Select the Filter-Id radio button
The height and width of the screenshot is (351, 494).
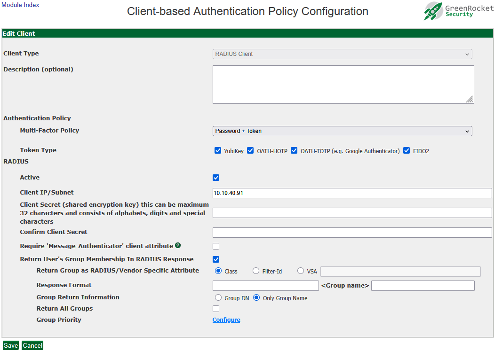(x=256, y=271)
